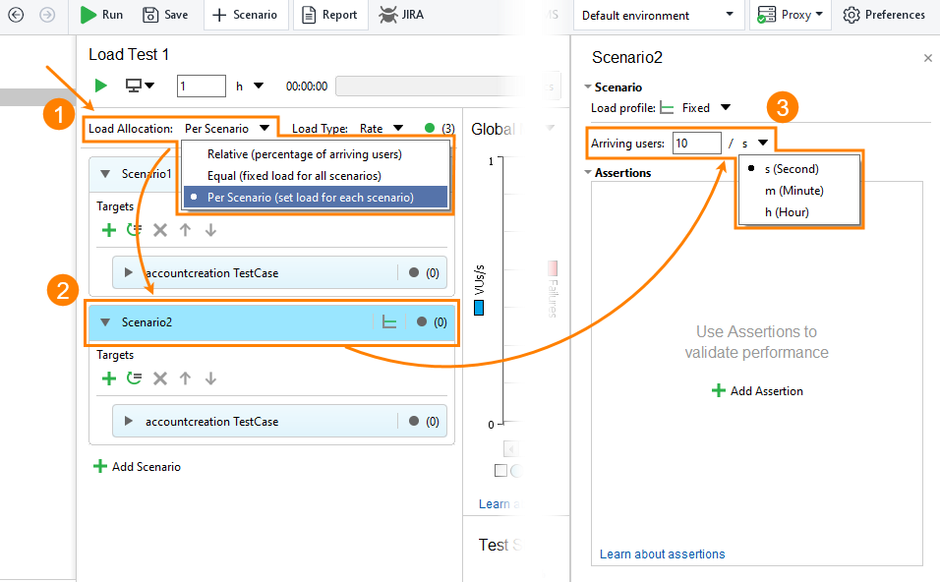940x582 pixels.
Task: Open the Default environment dropdown
Action: (x=657, y=15)
